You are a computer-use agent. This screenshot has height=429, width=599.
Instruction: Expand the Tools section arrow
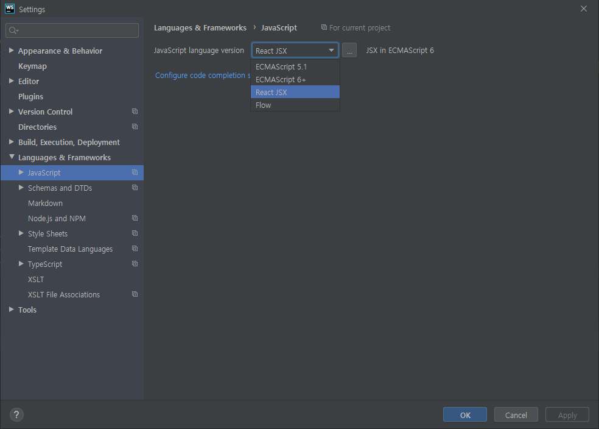[12, 310]
